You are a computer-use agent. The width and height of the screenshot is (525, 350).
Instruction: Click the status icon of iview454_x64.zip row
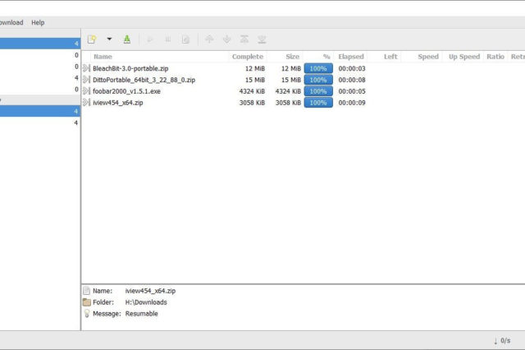pyautogui.click(x=86, y=103)
